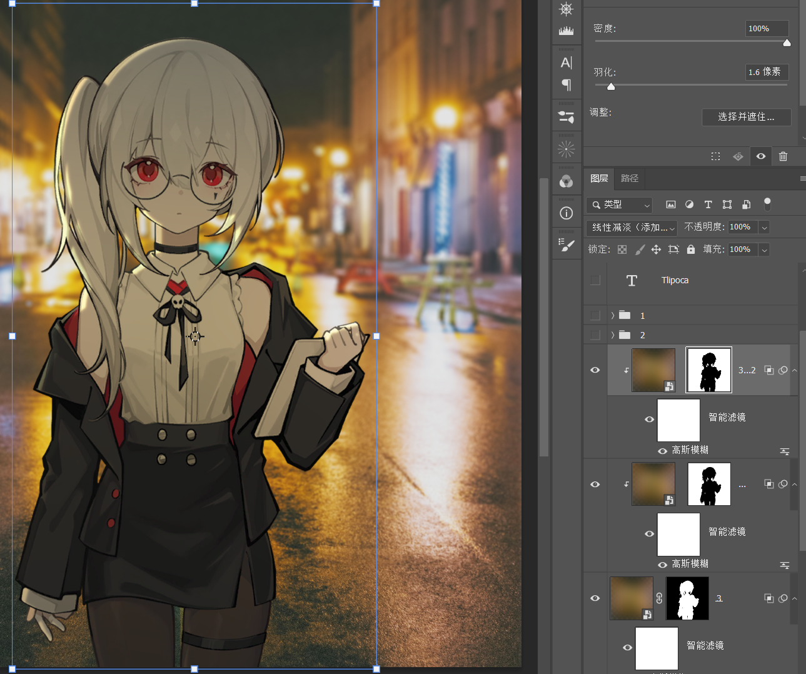Click lock position move icon

click(x=656, y=249)
